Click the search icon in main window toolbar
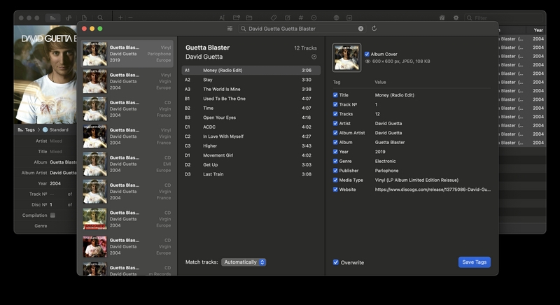Image resolution: width=560 pixels, height=305 pixels. 100,17
